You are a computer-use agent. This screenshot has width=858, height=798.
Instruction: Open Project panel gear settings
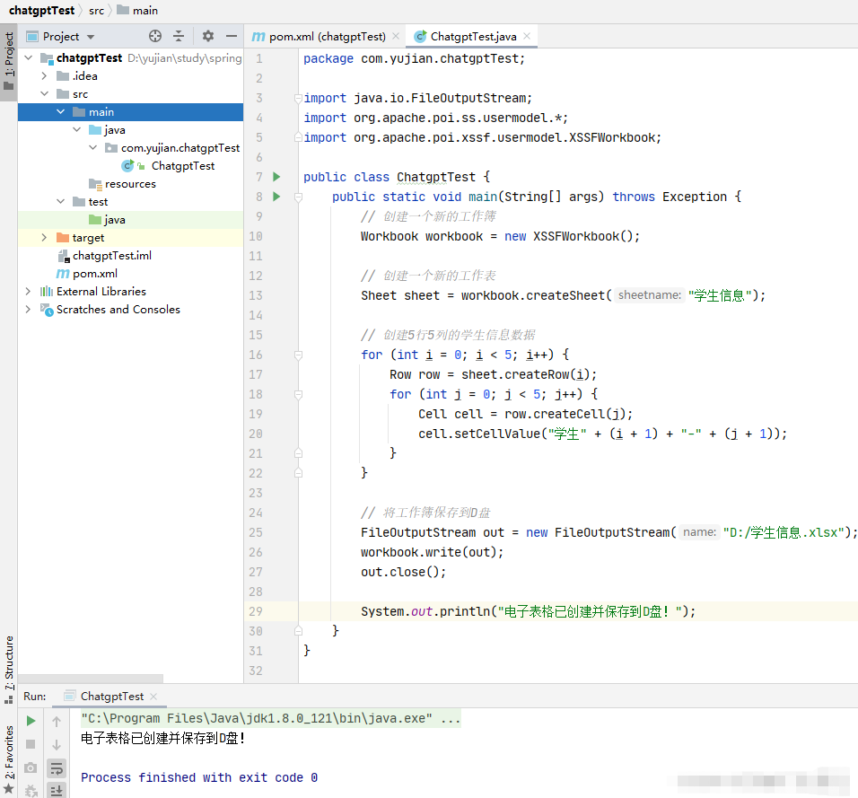pos(208,37)
